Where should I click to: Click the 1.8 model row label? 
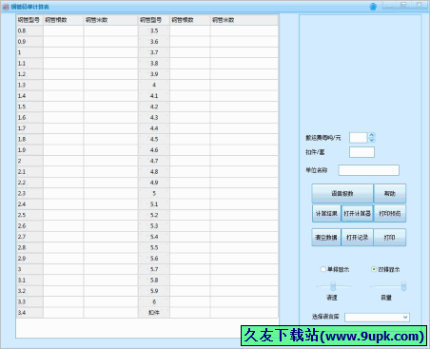(29, 139)
